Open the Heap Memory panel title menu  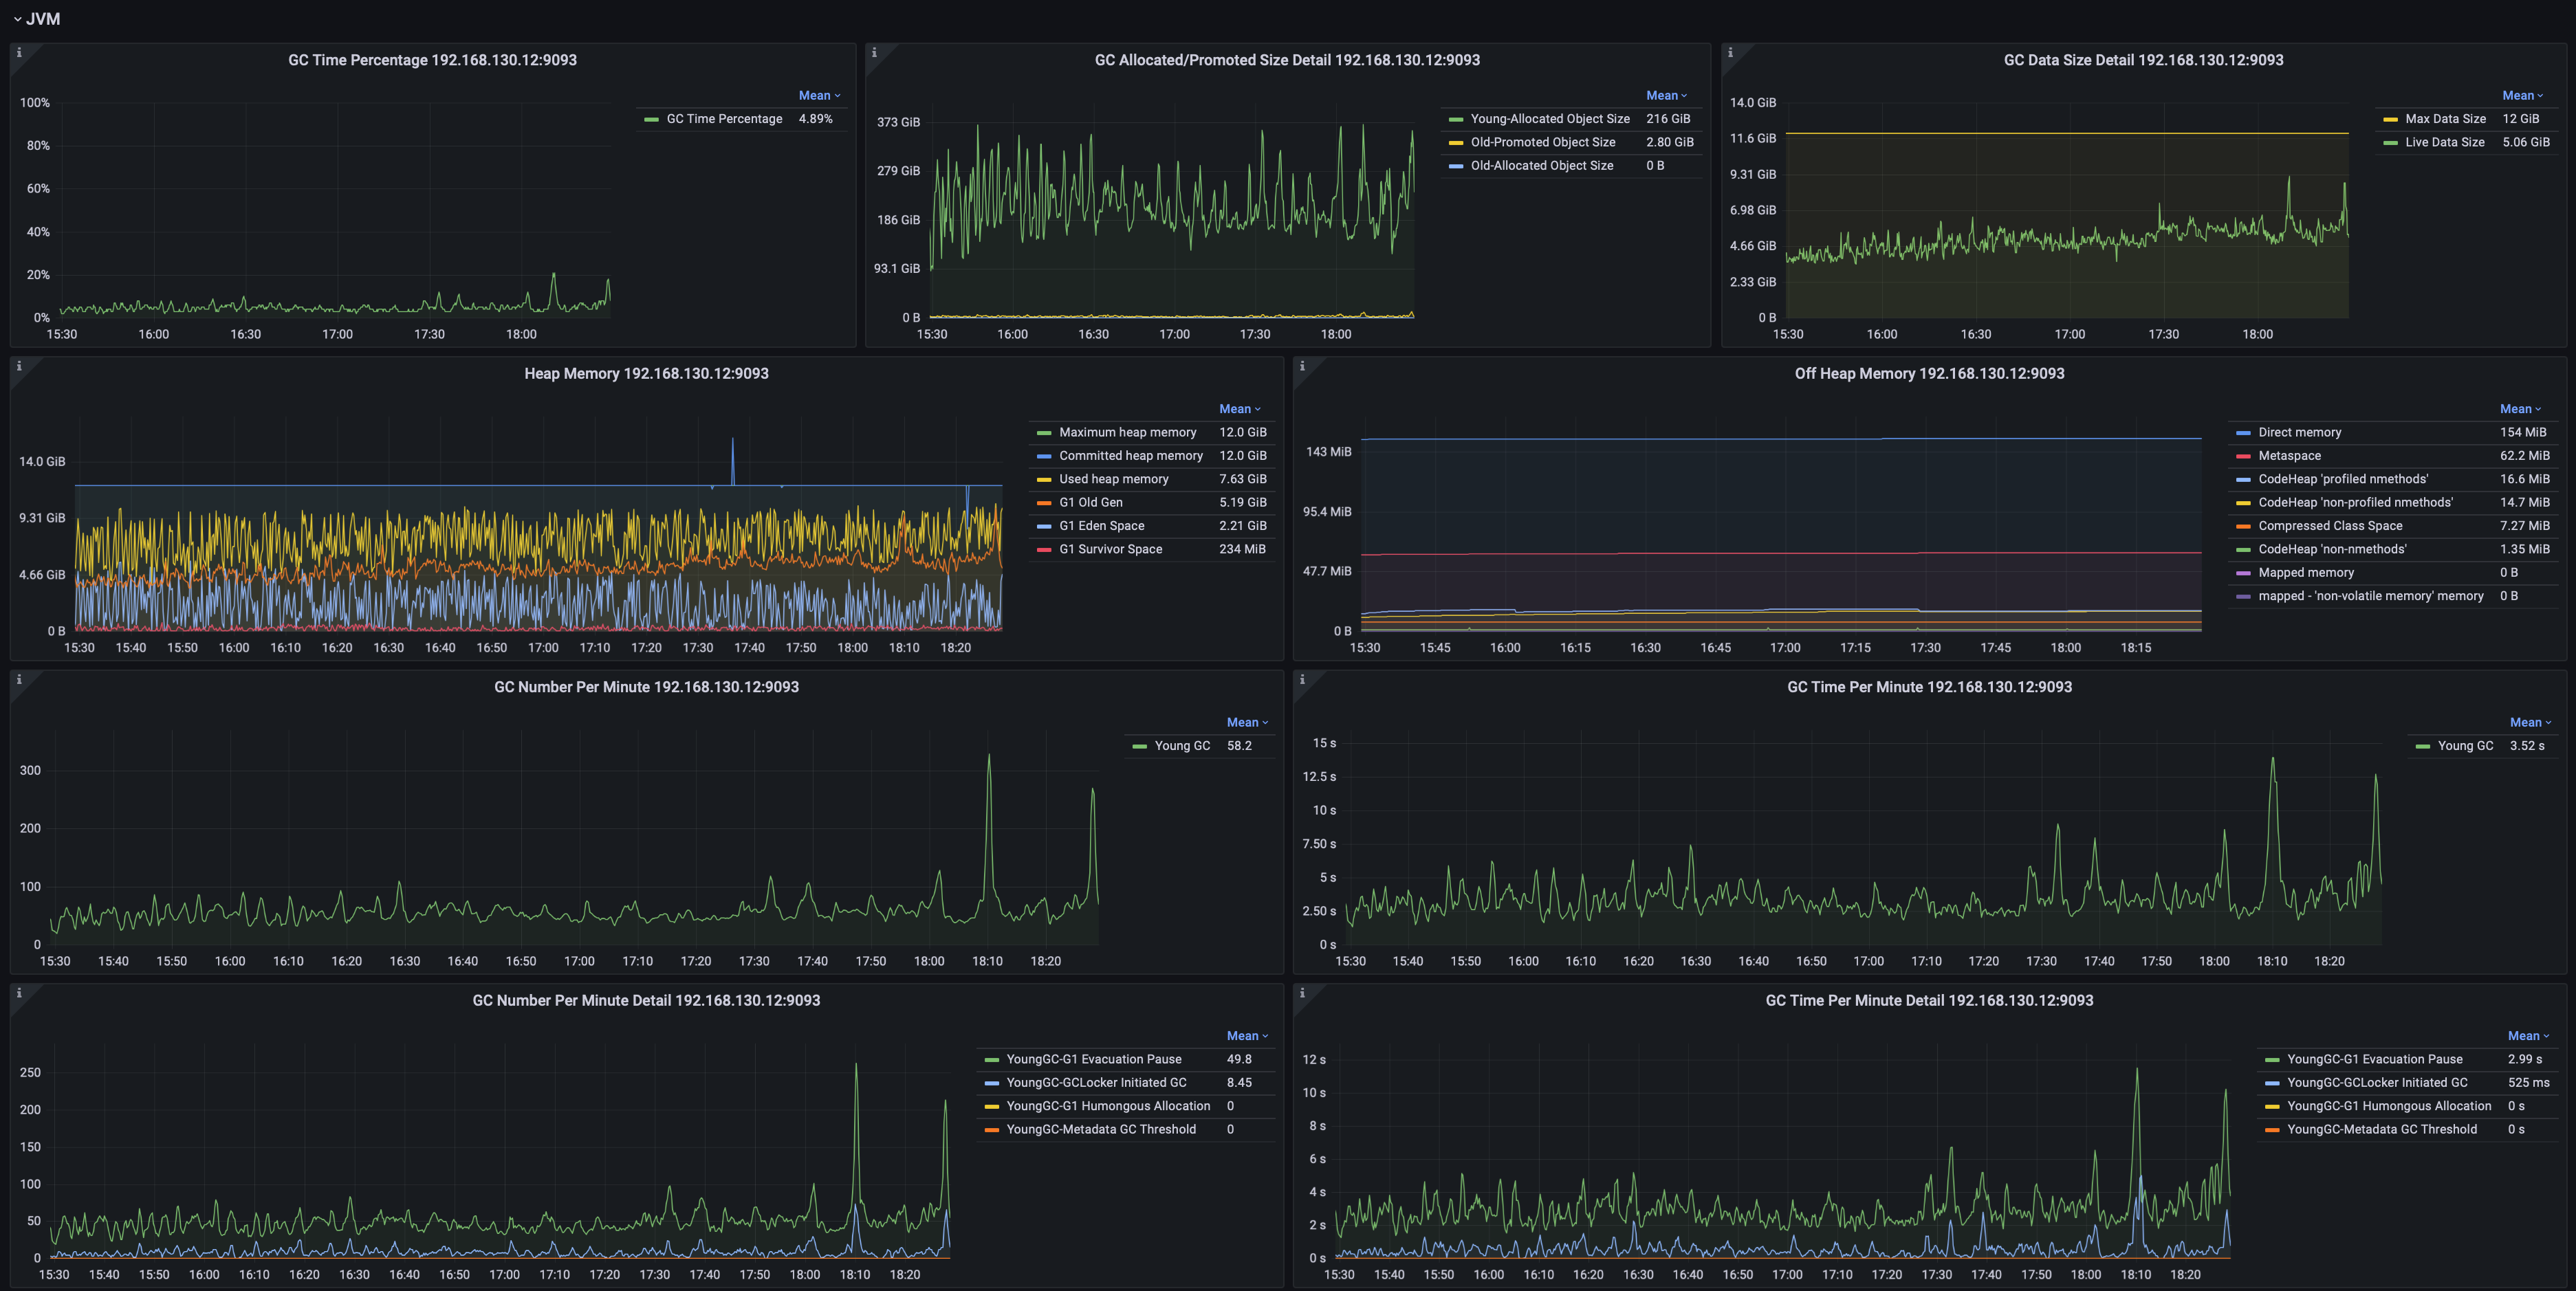(646, 373)
